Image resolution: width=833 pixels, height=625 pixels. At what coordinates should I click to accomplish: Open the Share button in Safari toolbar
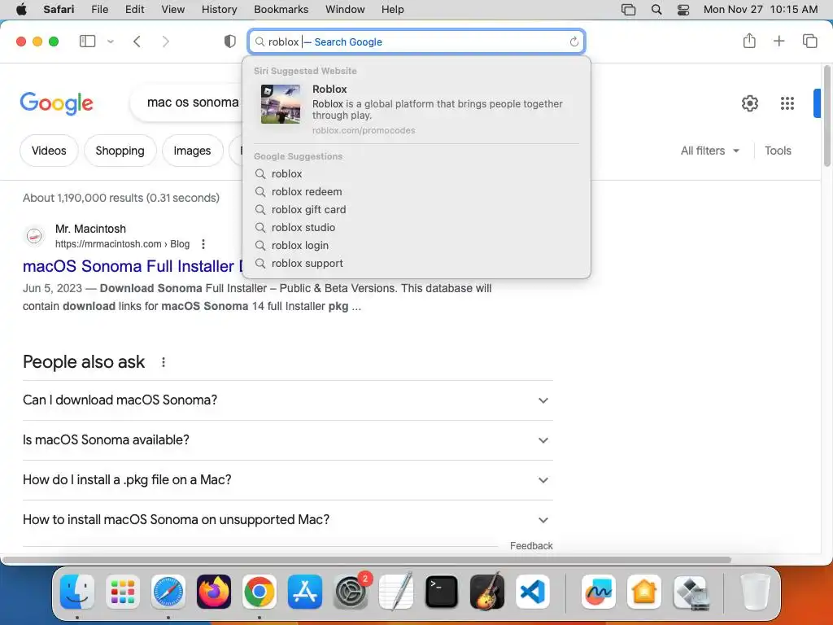coord(749,41)
